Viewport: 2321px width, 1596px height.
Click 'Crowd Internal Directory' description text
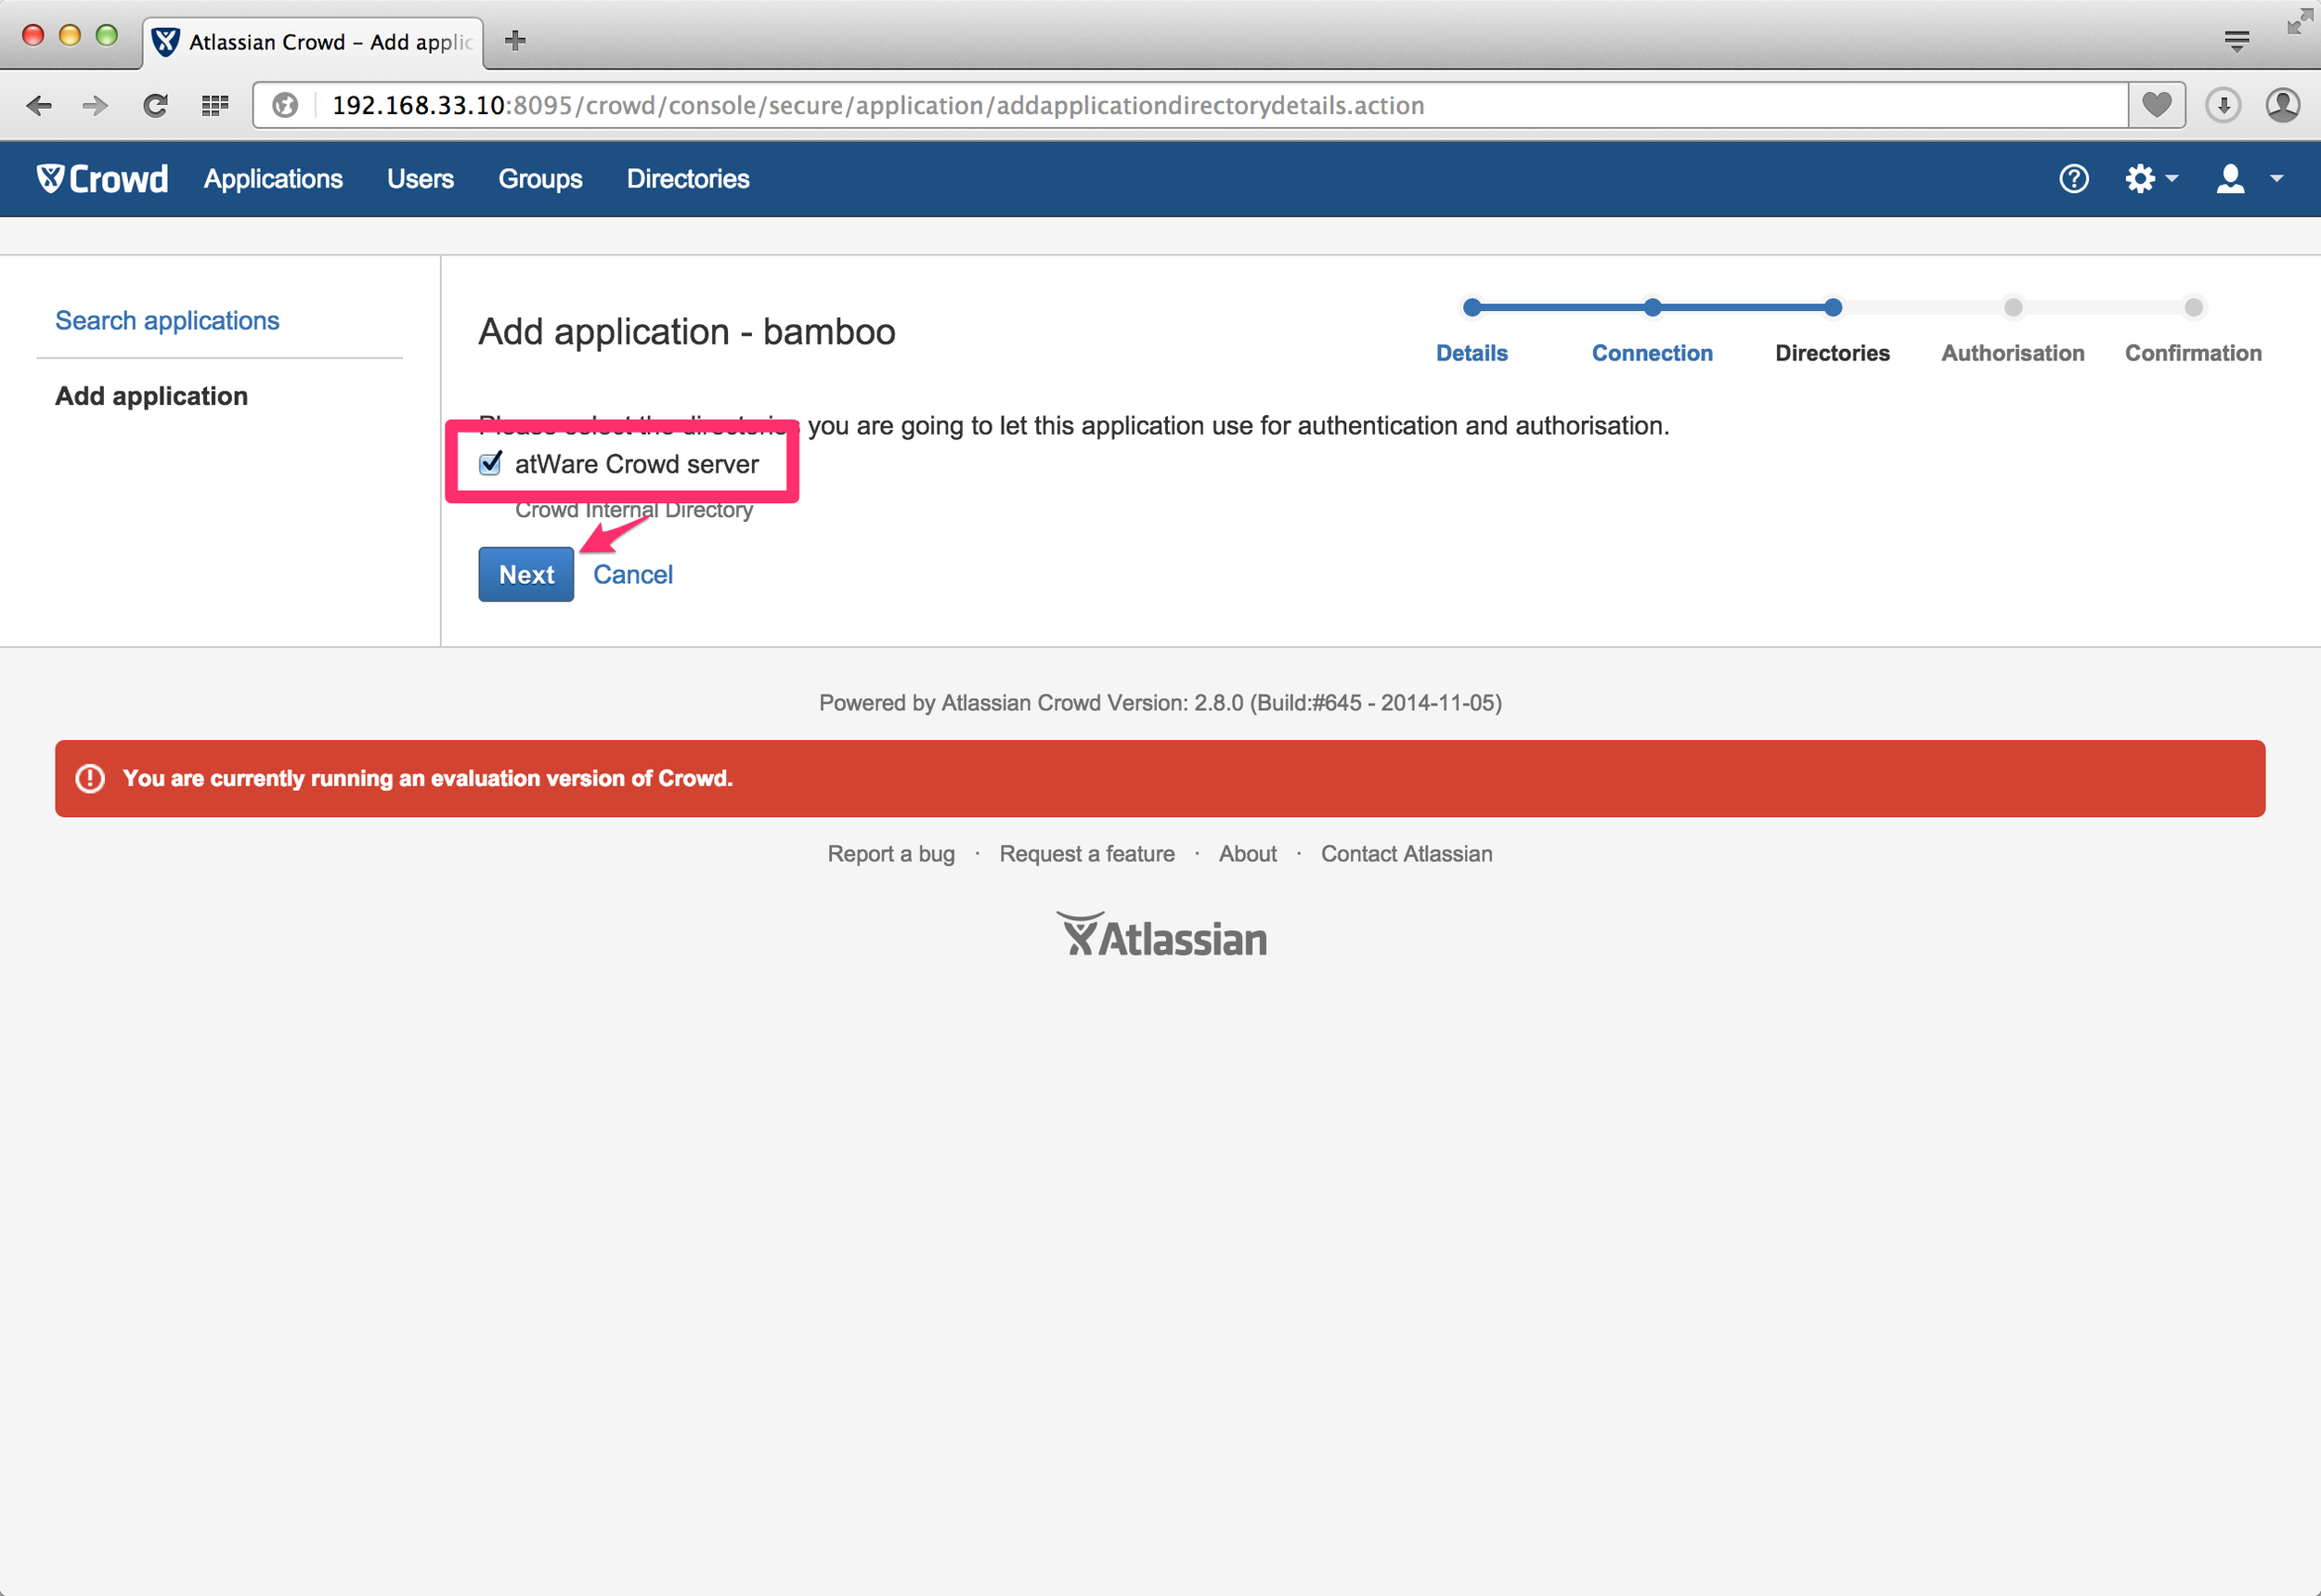[634, 510]
